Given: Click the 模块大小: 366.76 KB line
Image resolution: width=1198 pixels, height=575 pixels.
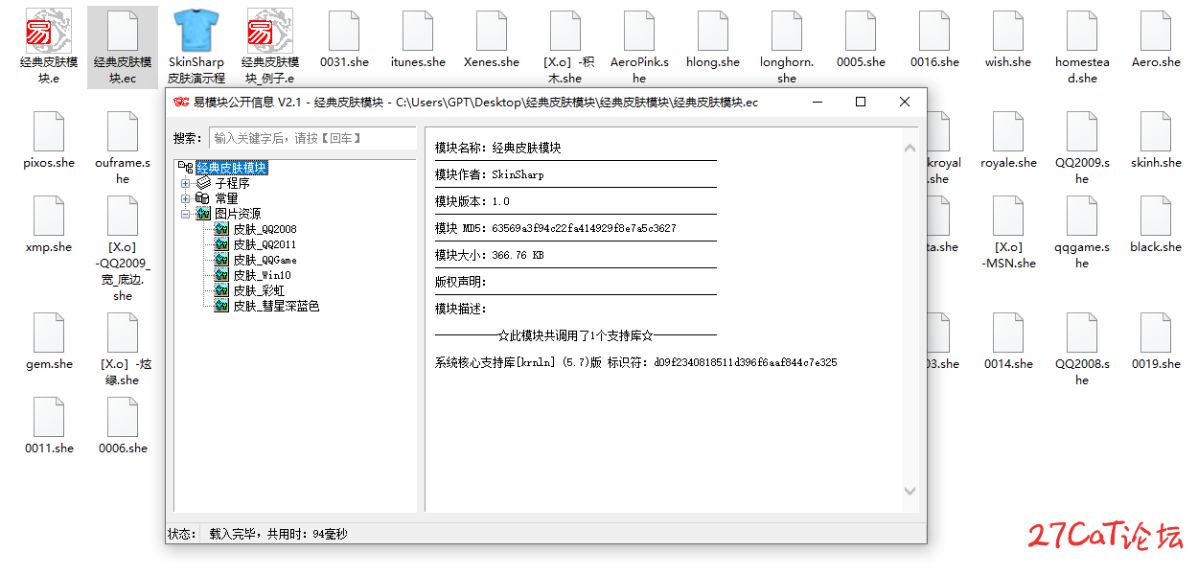Looking at the screenshot, I should click(x=492, y=255).
